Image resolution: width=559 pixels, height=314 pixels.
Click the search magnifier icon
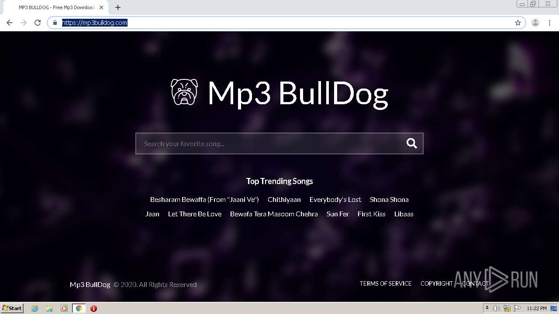[412, 143]
